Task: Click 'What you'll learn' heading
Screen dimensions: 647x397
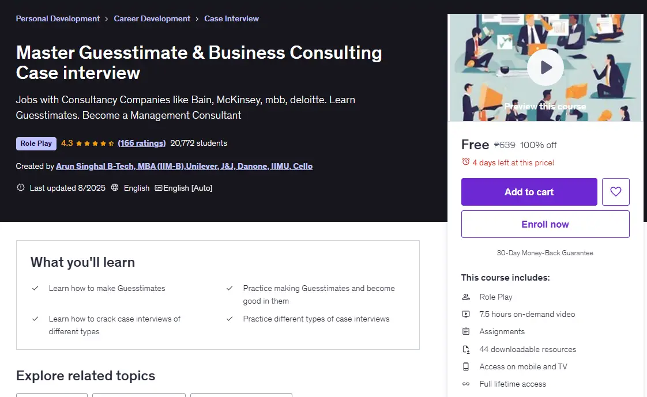Action: tap(82, 262)
